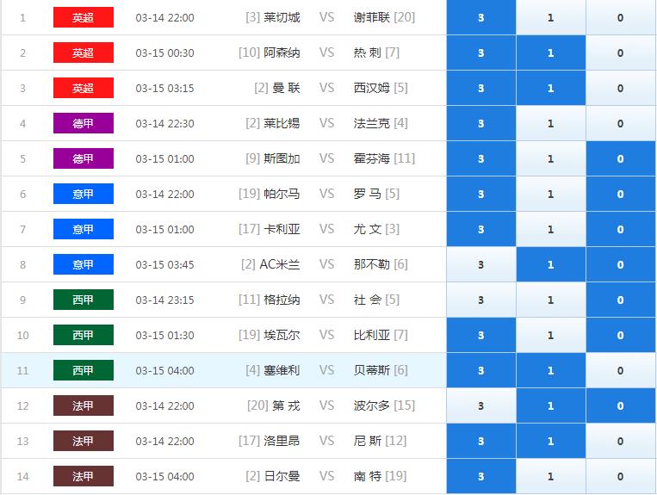This screenshot has width=657, height=495.
Task: Toggle loss (0) for 日尔曼 vs 南特
Action: point(620,476)
